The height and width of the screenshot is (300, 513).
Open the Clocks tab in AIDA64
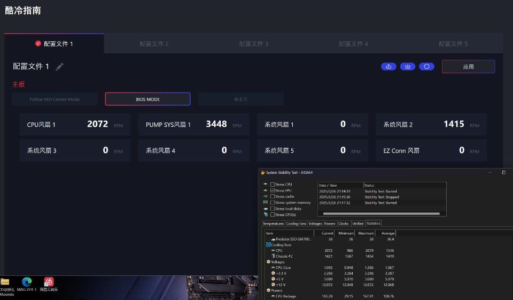[x=344, y=224]
